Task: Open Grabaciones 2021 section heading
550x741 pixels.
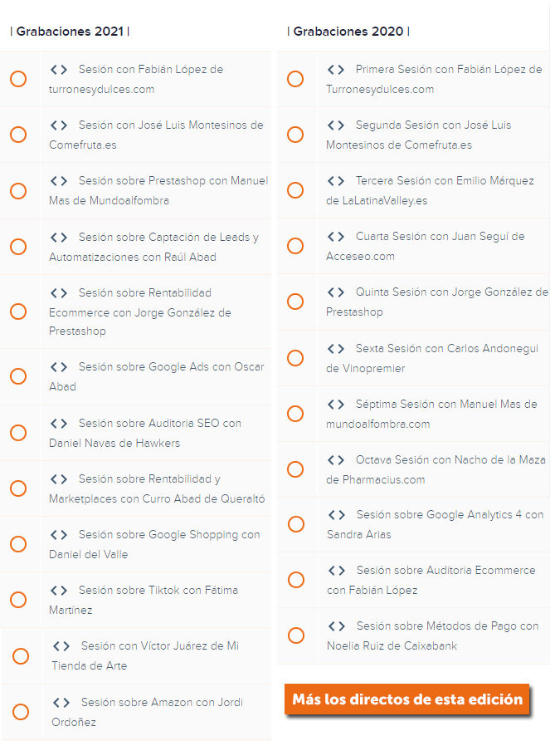Action: click(70, 32)
